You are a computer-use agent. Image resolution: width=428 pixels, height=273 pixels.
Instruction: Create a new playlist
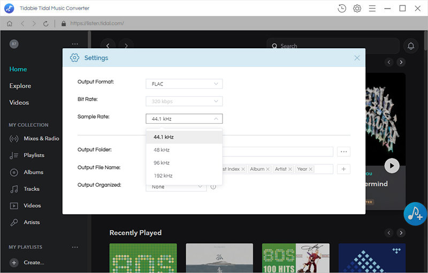click(x=27, y=262)
